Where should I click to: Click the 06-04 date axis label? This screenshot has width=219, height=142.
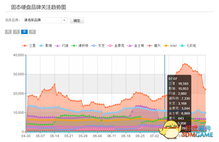point(97,136)
